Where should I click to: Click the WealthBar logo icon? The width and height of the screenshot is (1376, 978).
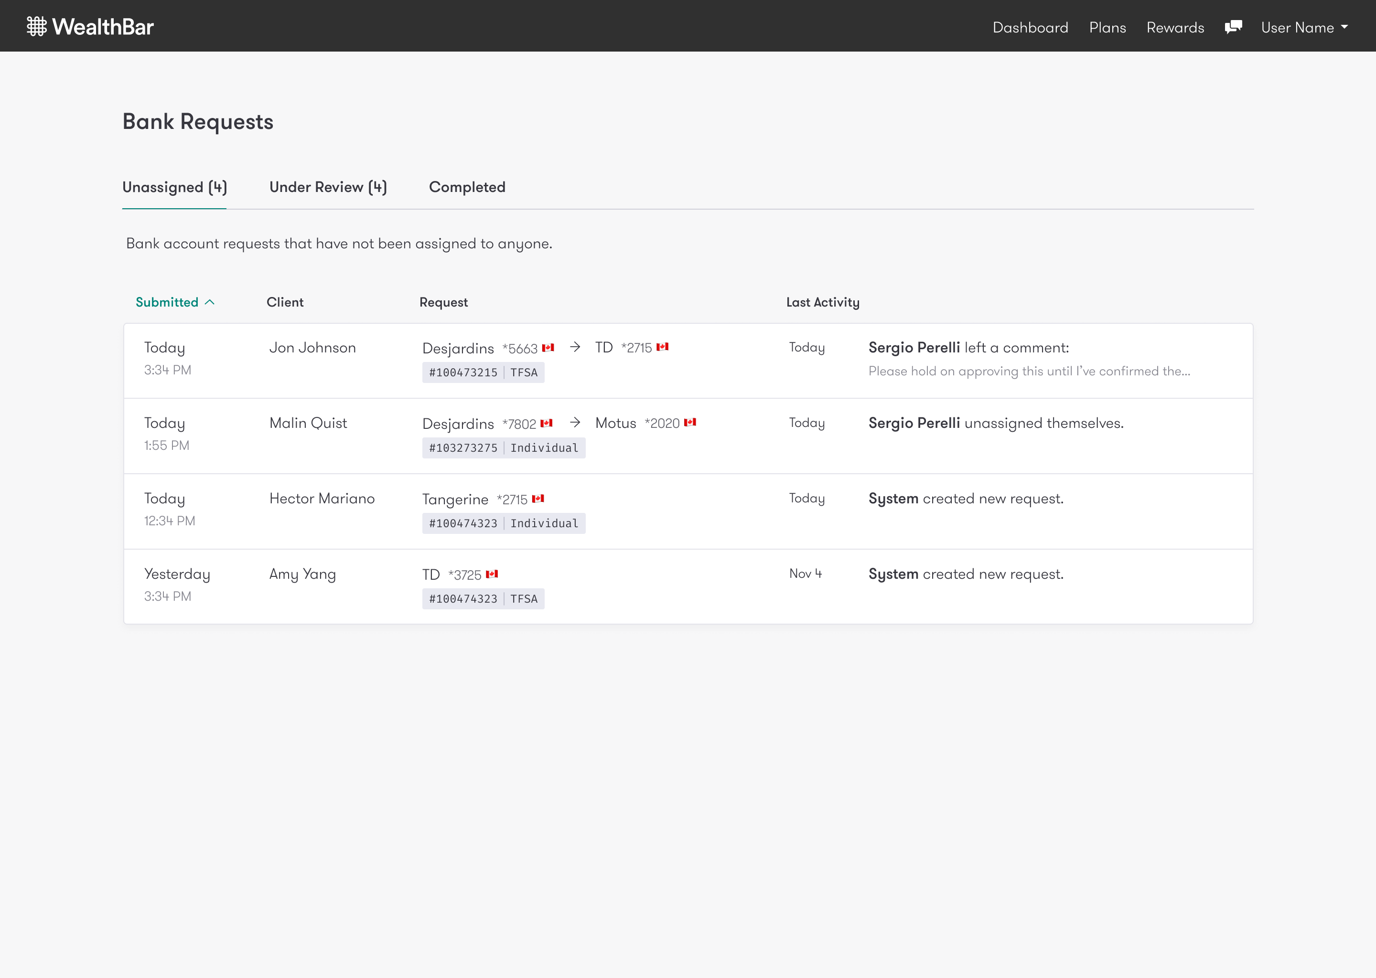click(37, 26)
